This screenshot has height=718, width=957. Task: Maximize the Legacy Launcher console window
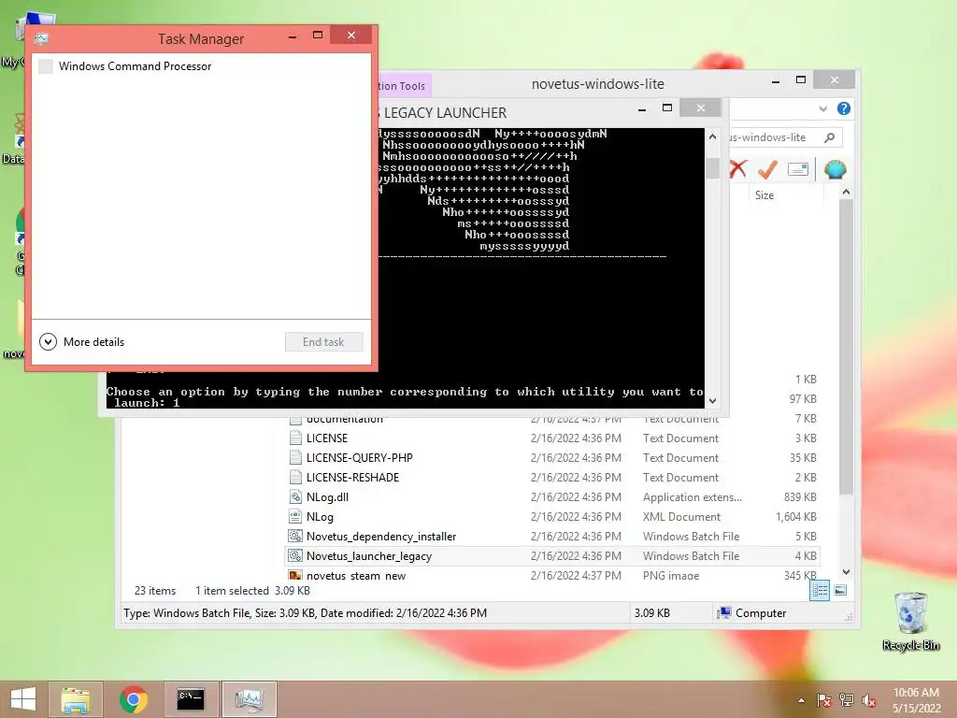tap(667, 108)
